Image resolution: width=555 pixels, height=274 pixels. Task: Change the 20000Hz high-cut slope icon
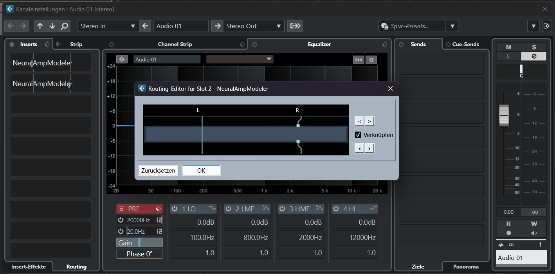(x=159, y=220)
